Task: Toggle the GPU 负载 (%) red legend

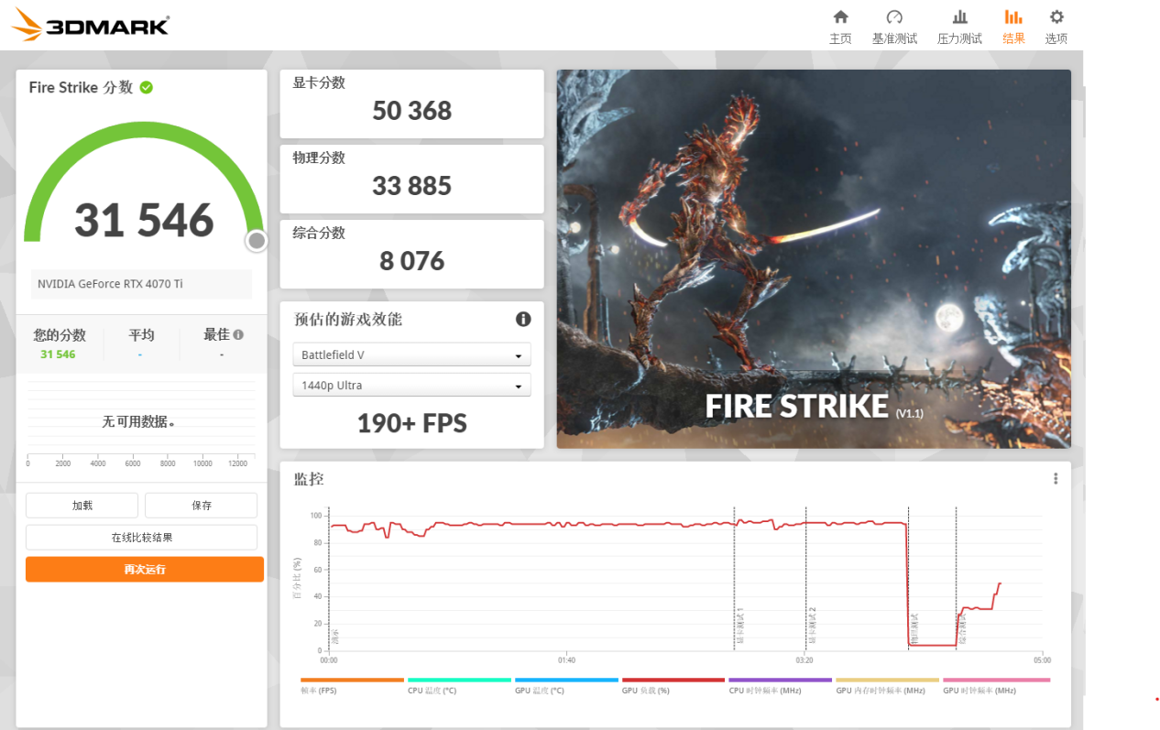Action: (x=673, y=685)
